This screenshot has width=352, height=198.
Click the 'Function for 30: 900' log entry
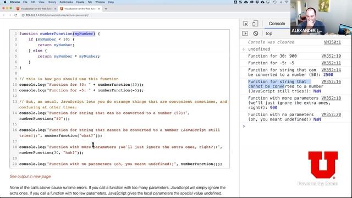click(x=272, y=56)
